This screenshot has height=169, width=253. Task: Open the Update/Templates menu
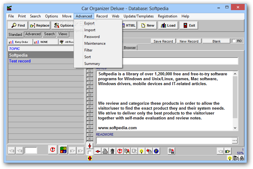click(139, 16)
